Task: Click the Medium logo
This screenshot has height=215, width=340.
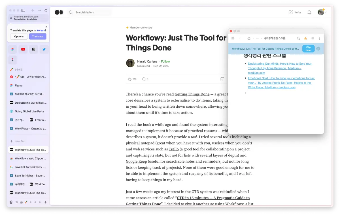Action: (x=59, y=12)
